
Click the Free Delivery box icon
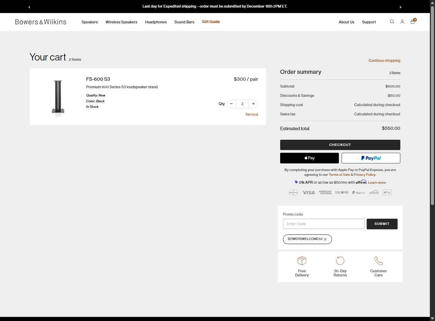(302, 261)
